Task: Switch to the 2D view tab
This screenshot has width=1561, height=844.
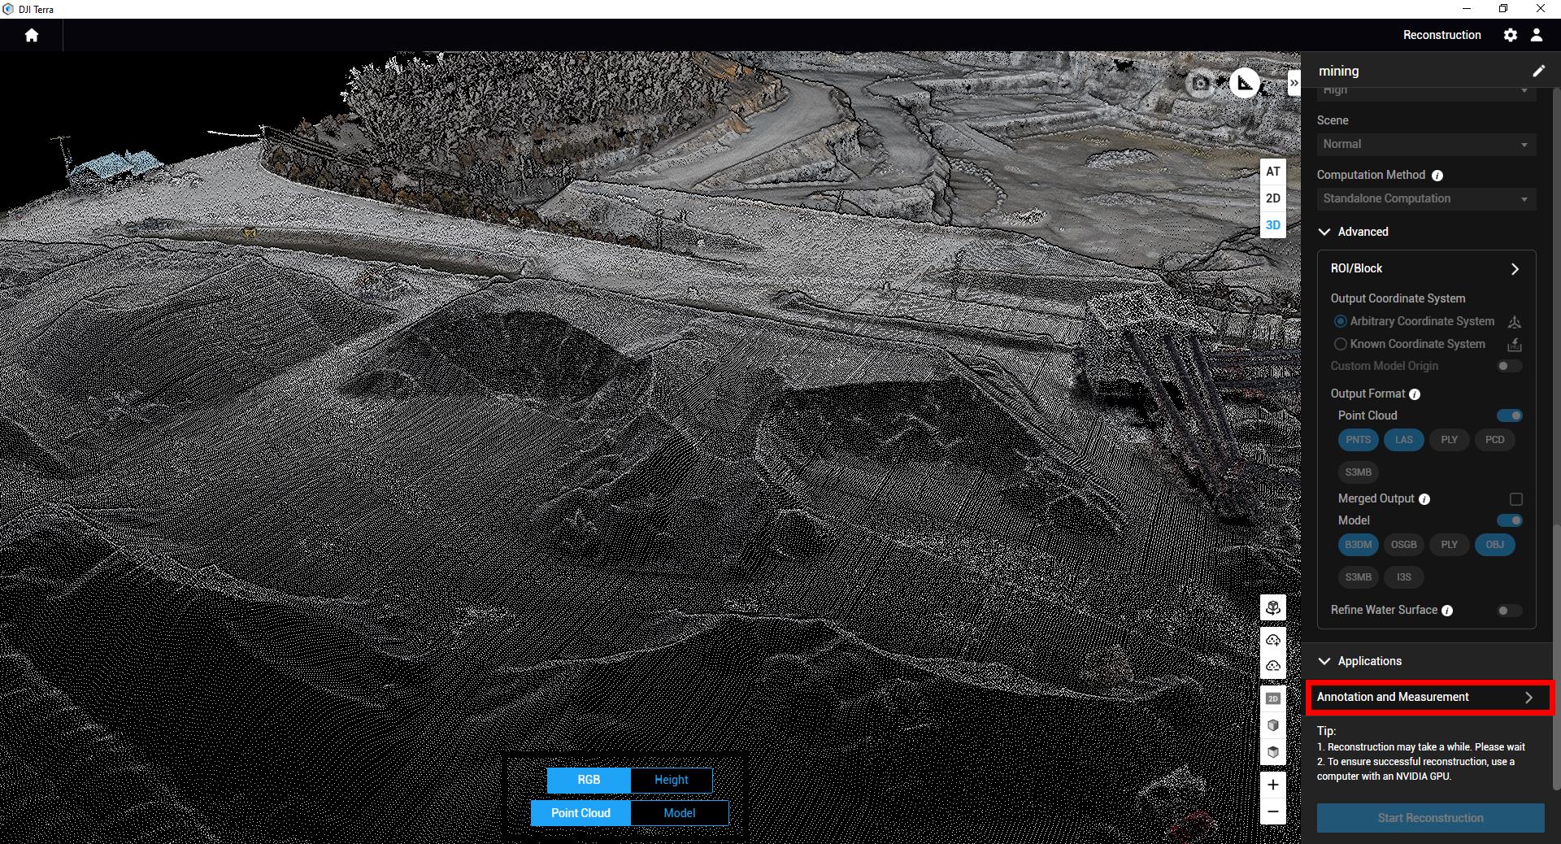Action: click(x=1273, y=198)
